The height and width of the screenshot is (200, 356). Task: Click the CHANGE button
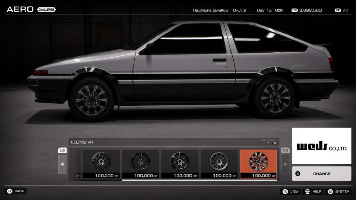click(322, 174)
